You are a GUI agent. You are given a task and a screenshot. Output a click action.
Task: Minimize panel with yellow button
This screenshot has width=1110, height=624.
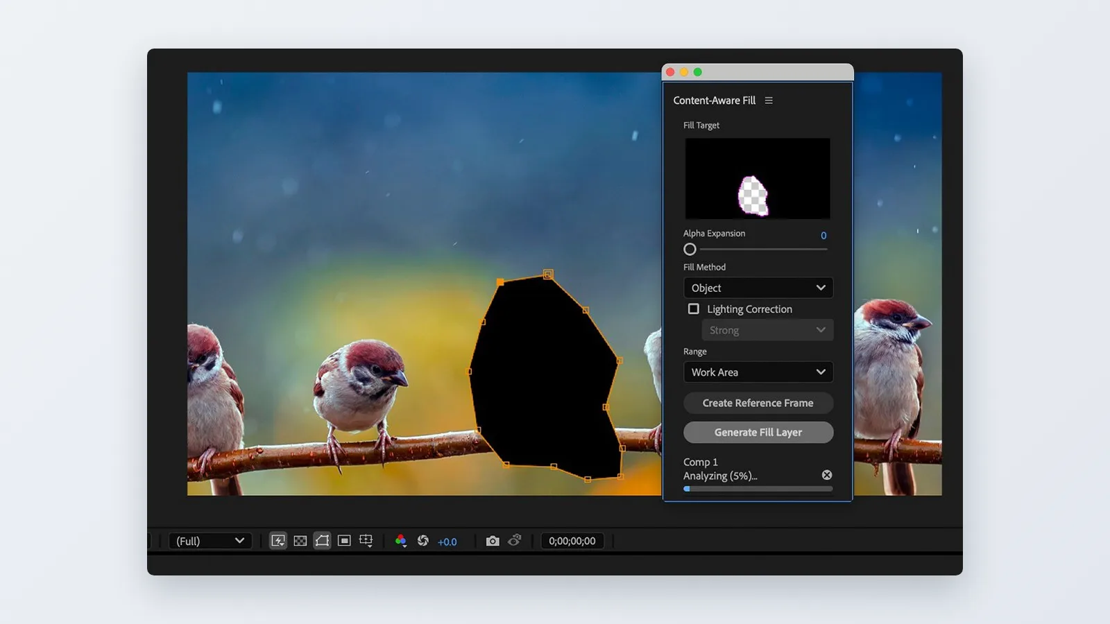pos(684,72)
